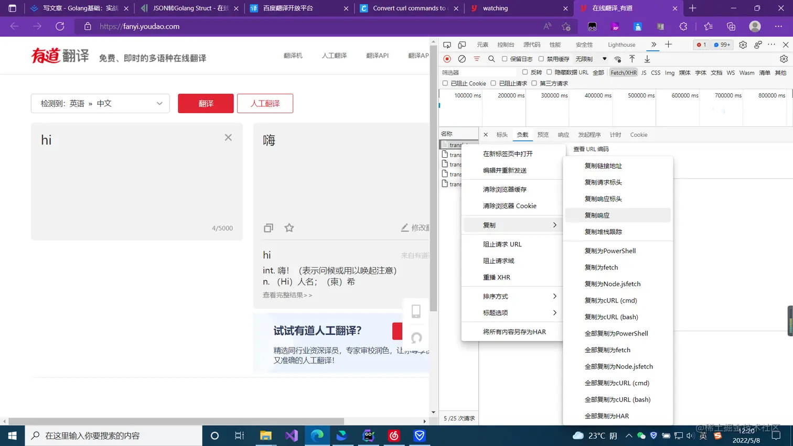
Task: Add a new DevTools tool tab
Action: click(668, 45)
